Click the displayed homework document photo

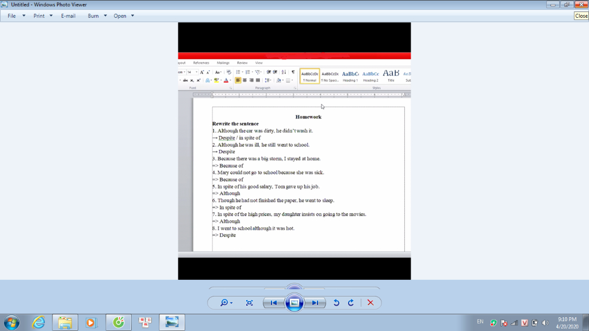point(294,151)
